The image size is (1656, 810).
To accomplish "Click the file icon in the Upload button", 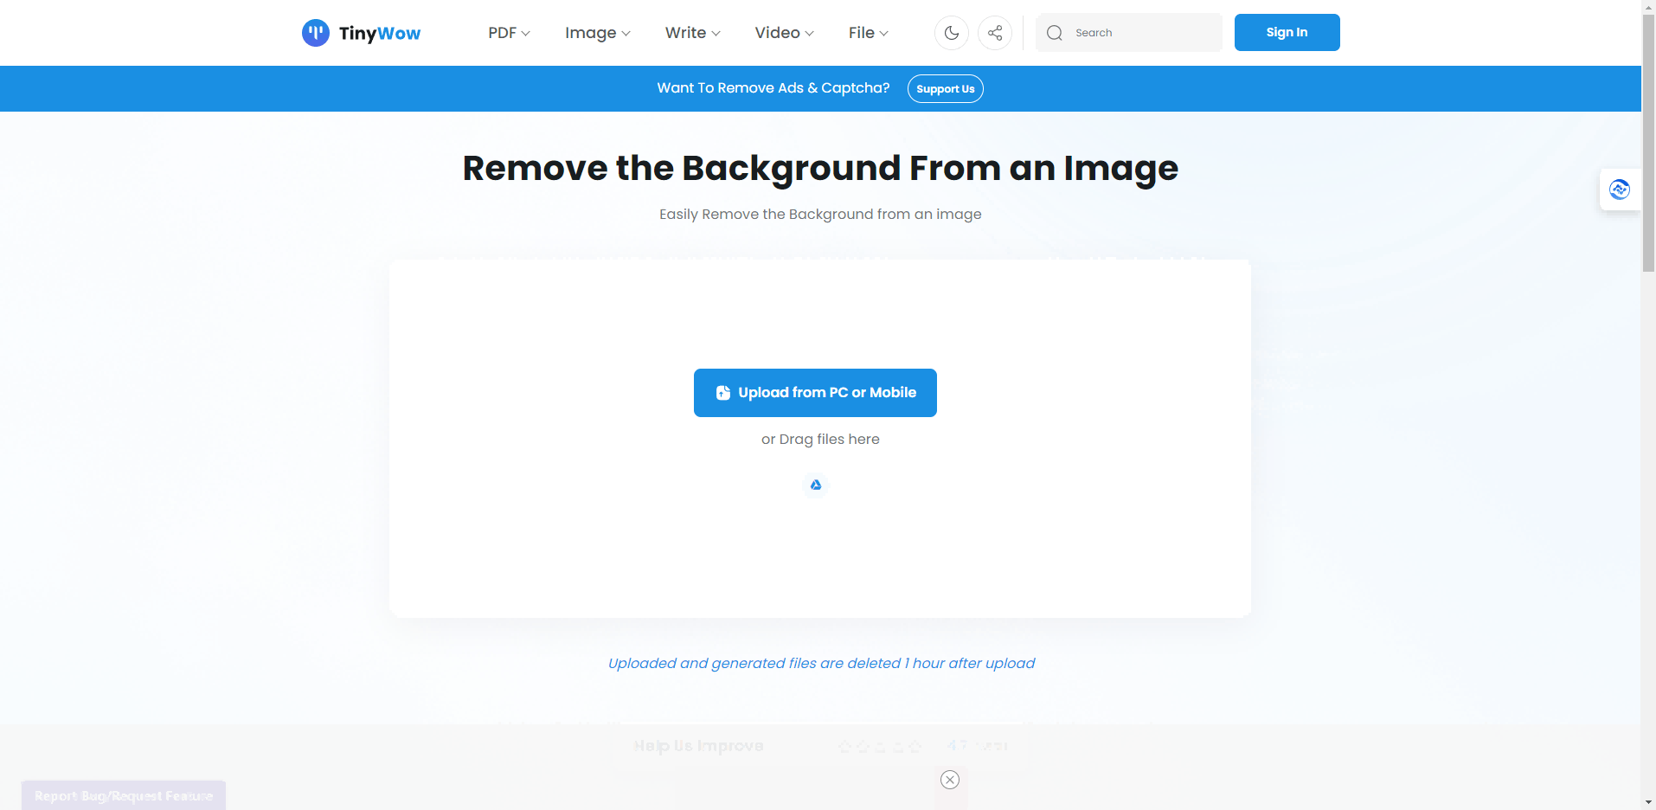I will click(723, 393).
